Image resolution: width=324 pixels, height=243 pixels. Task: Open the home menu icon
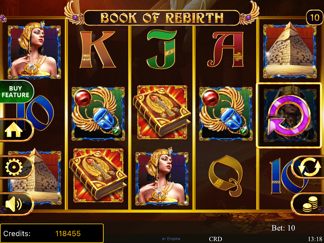click(13, 130)
